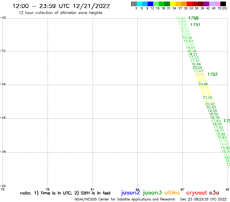
Task: Click the gray 3 ft legend swatch
Action: pyautogui.click(x=134, y=4)
